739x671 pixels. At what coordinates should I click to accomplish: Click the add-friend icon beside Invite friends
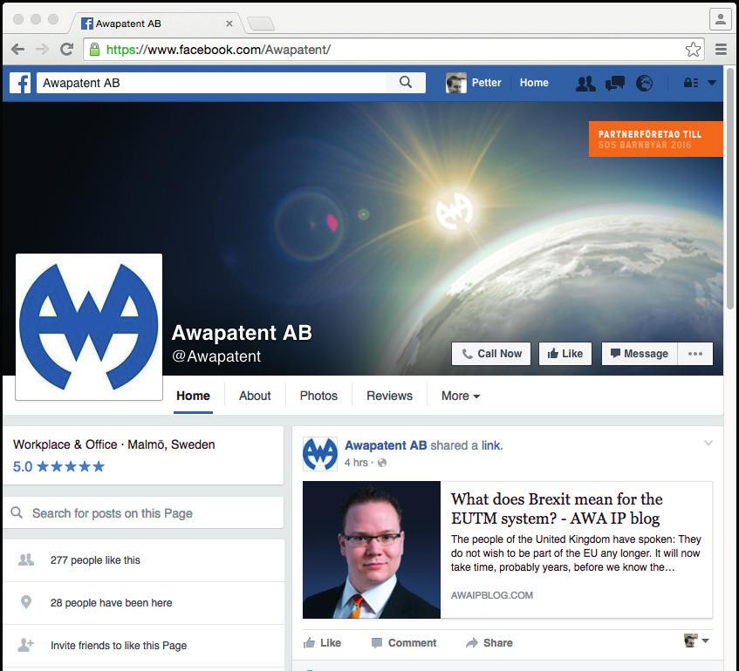(25, 645)
